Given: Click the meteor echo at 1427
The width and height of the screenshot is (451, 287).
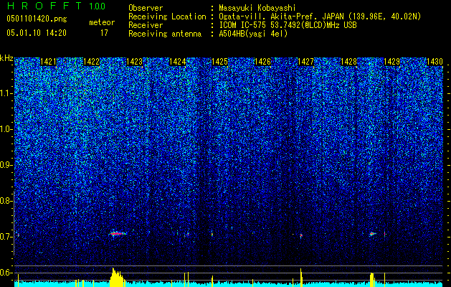Looking at the screenshot, I should pyautogui.click(x=301, y=236).
